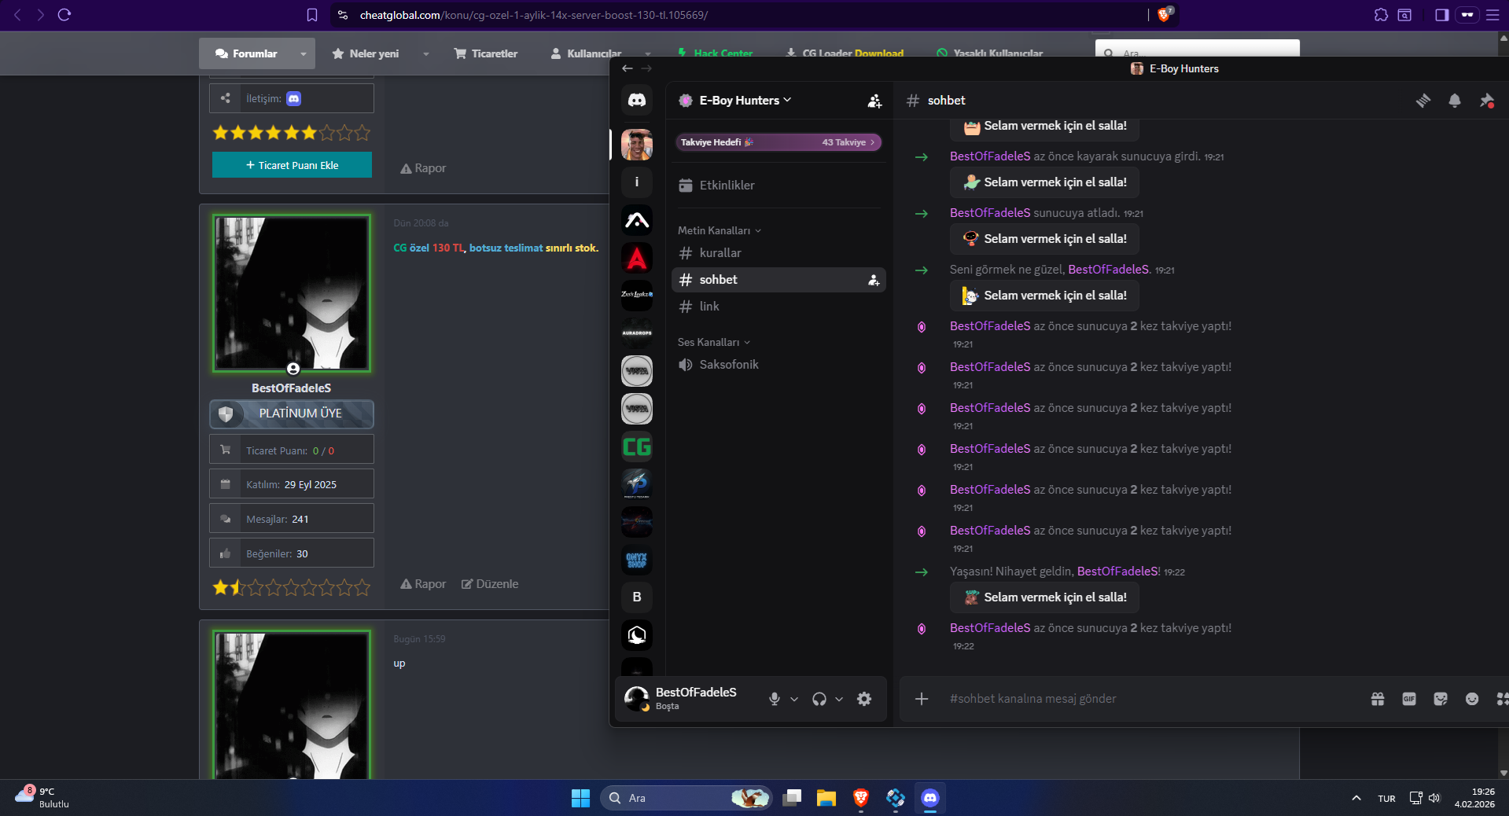
Task: Open the link channel
Action: [778, 307]
